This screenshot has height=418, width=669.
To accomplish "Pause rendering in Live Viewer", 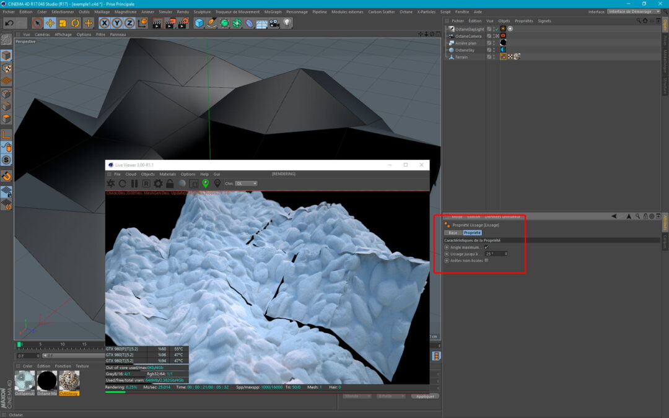I will (x=134, y=184).
